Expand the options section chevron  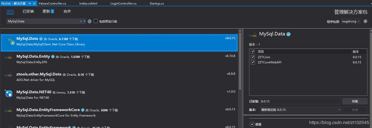pyautogui.click(x=252, y=124)
